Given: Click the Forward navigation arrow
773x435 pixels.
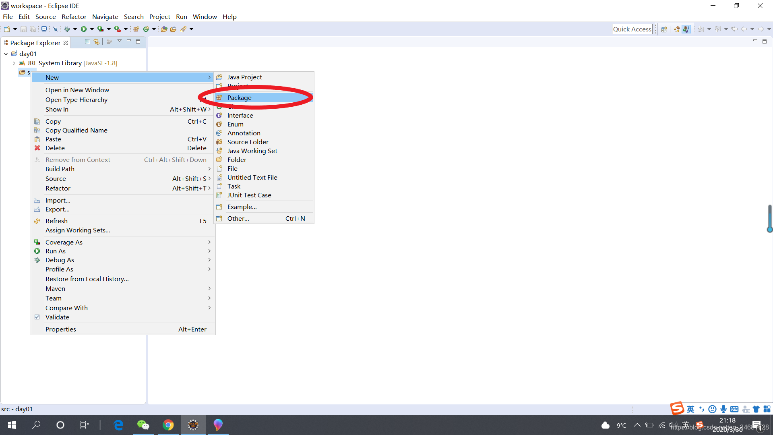Looking at the screenshot, I should [761, 29].
